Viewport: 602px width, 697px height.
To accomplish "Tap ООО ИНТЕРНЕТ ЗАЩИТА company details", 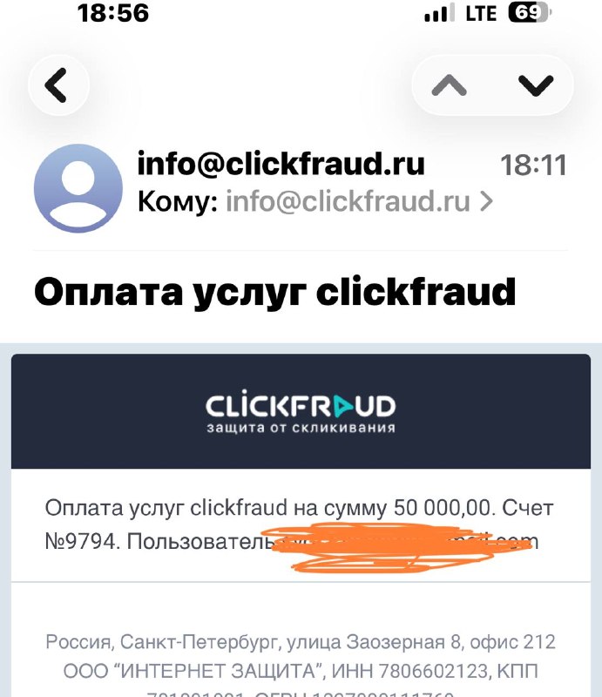I will pyautogui.click(x=301, y=671).
